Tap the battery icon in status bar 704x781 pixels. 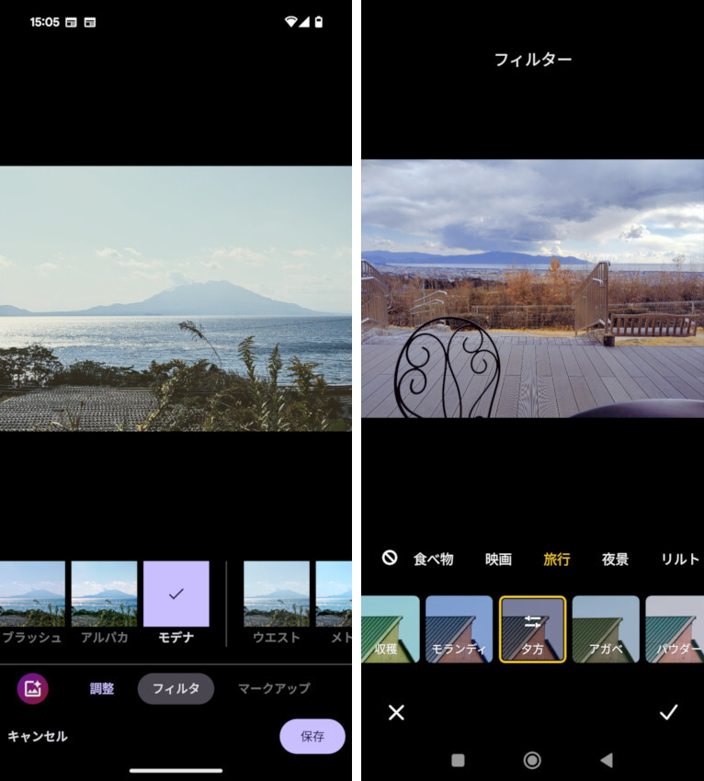319,21
